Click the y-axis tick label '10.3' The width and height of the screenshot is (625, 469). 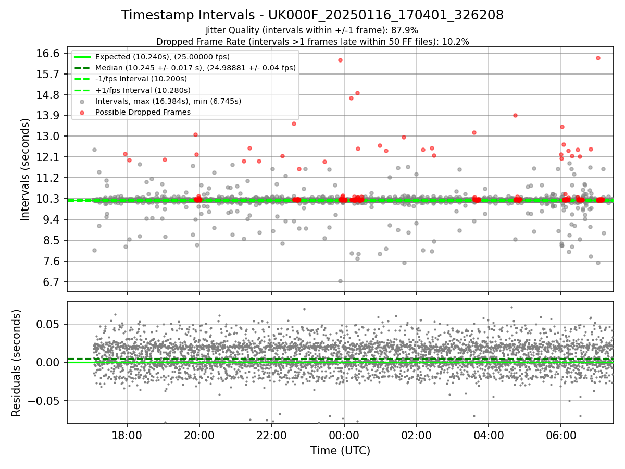tap(48, 199)
